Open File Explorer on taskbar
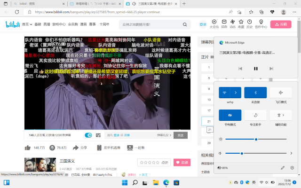Image resolution: width=301 pixels, height=188 pixels. point(156,182)
